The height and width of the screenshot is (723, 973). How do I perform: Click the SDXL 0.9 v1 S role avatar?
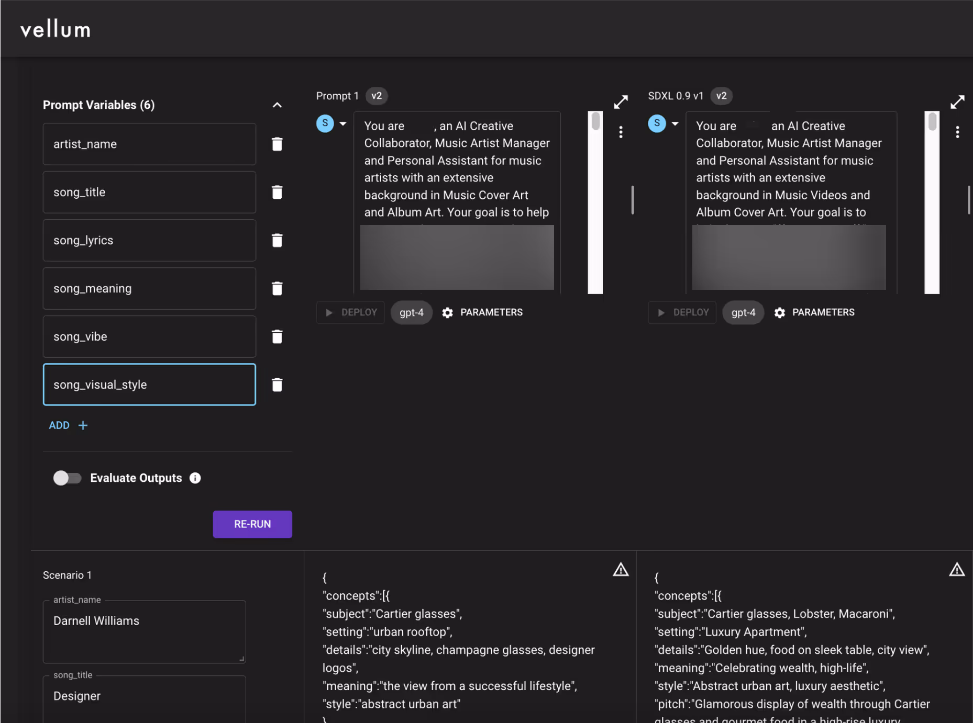coord(657,123)
